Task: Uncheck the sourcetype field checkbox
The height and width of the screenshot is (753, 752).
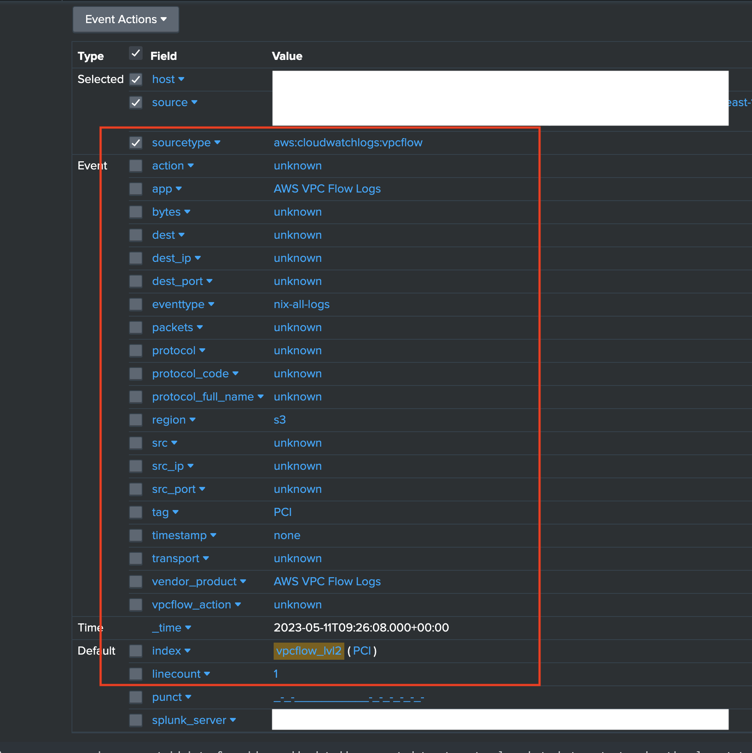Action: pyautogui.click(x=136, y=143)
